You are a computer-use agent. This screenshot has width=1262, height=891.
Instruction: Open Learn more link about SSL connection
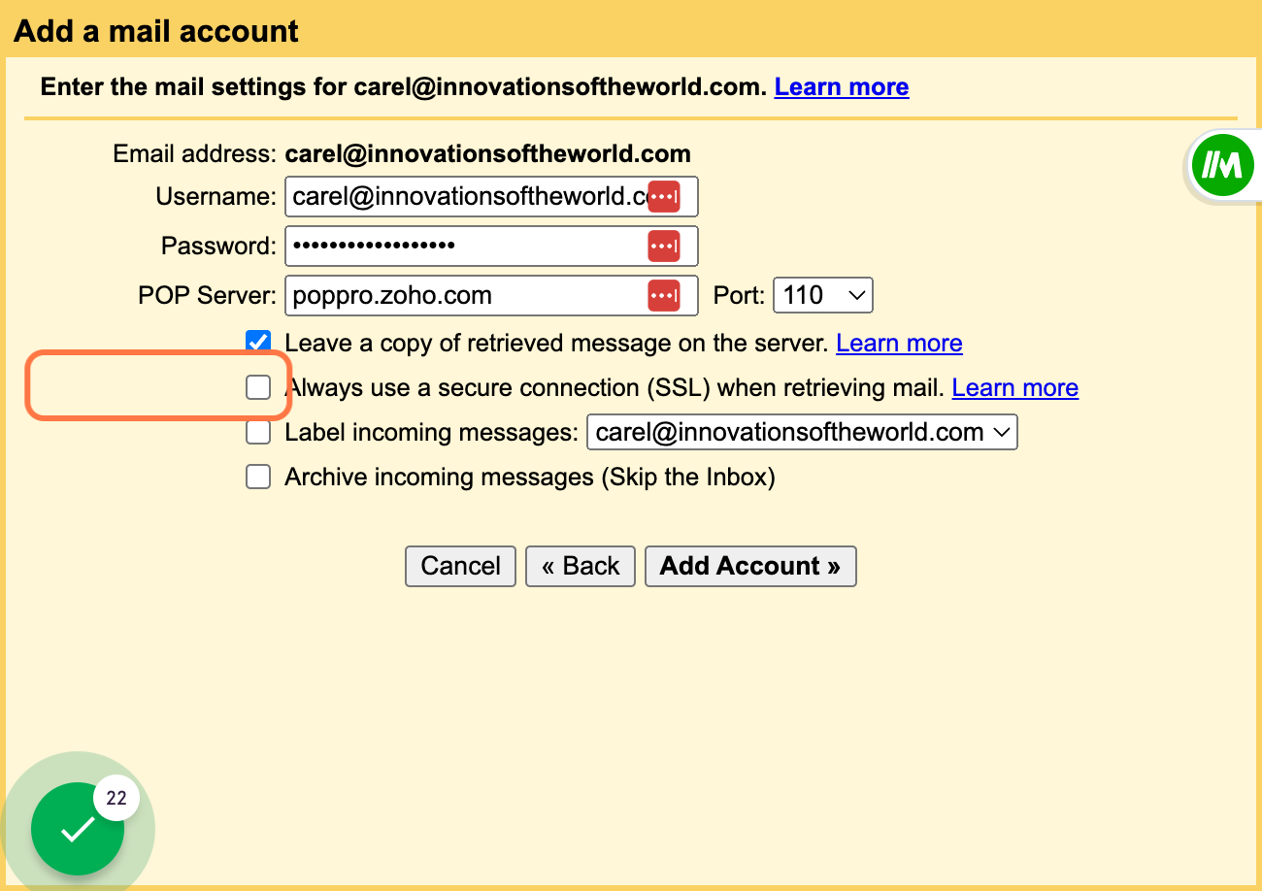pos(1015,387)
